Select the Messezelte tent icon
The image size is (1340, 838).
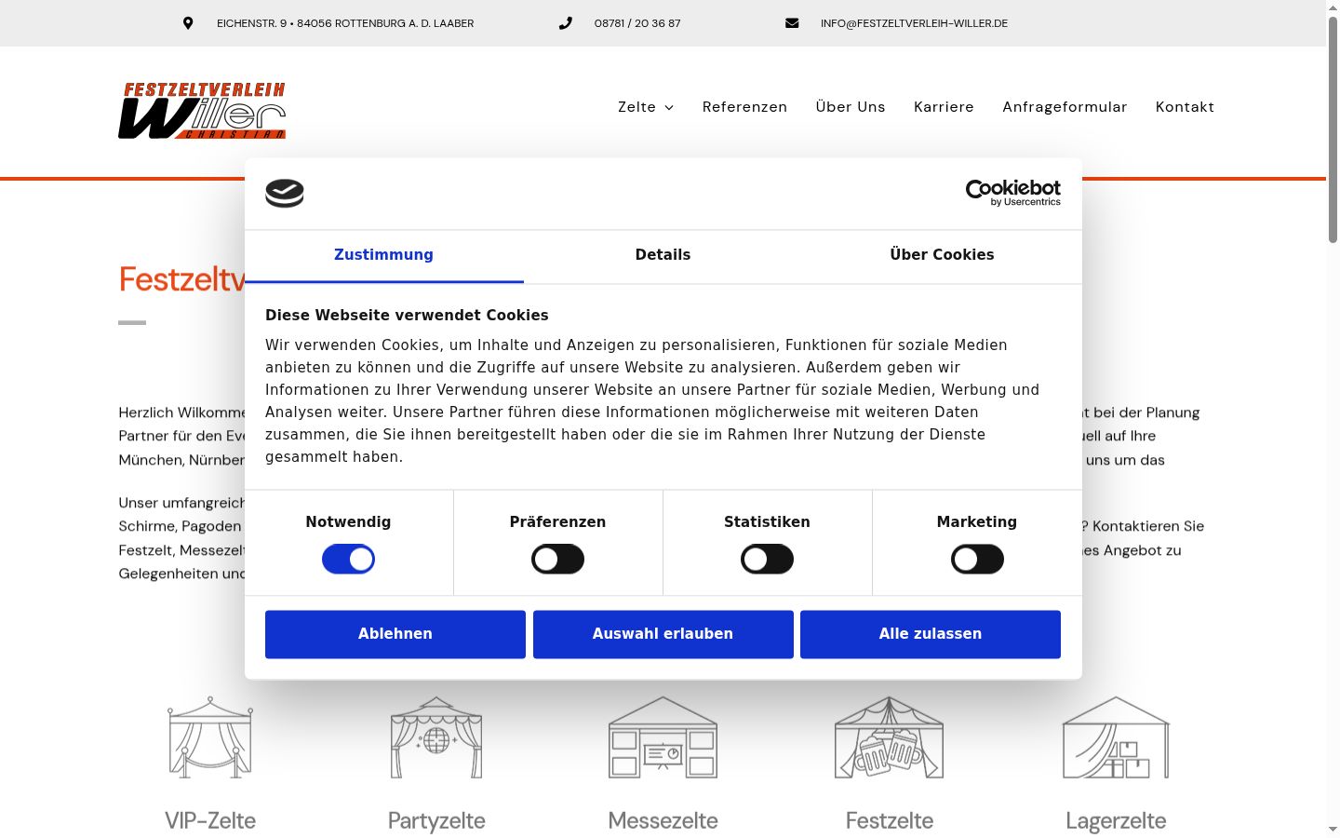click(663, 737)
